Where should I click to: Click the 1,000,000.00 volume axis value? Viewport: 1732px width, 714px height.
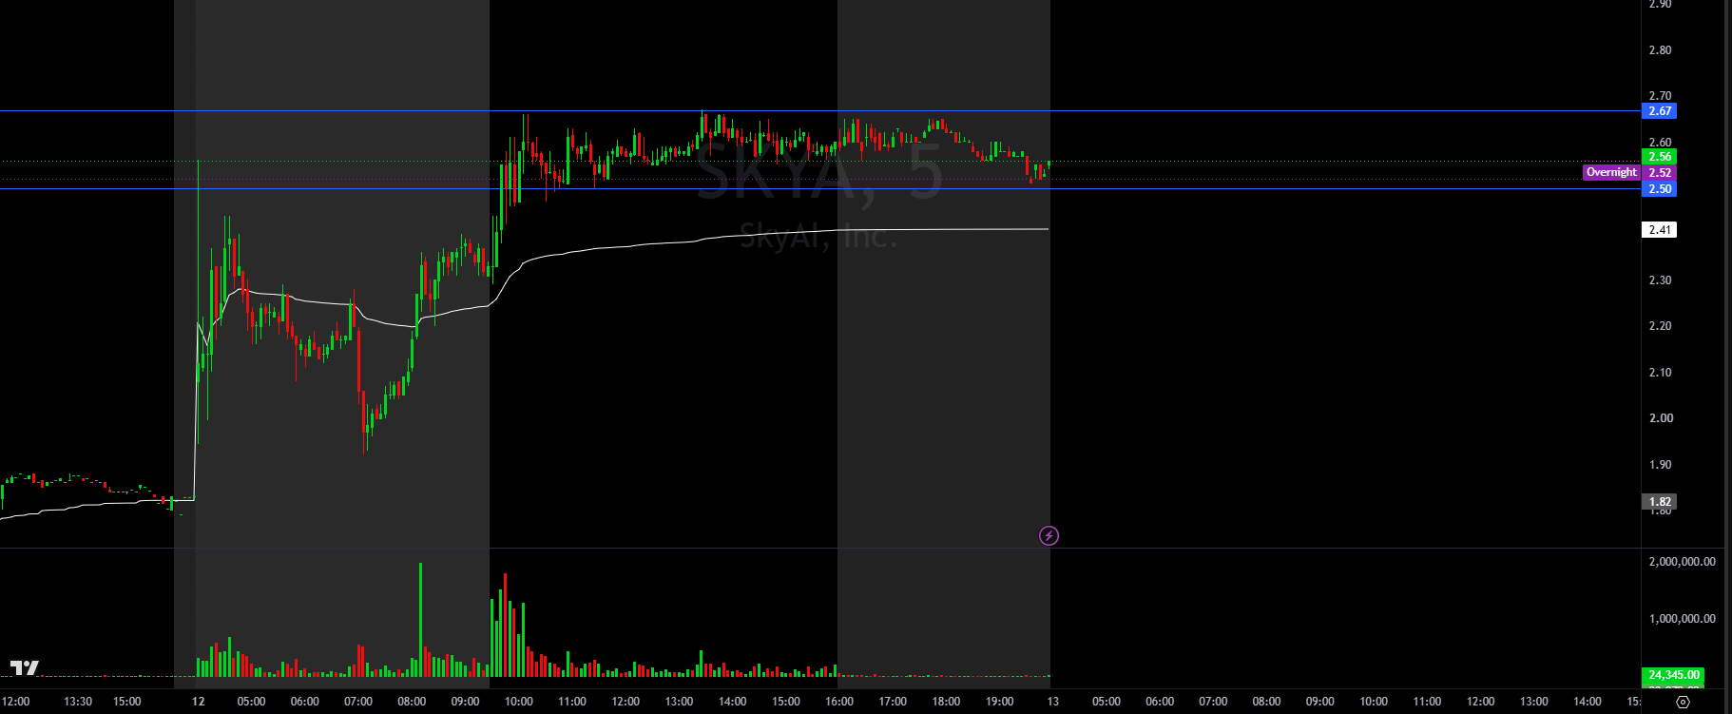(1682, 619)
